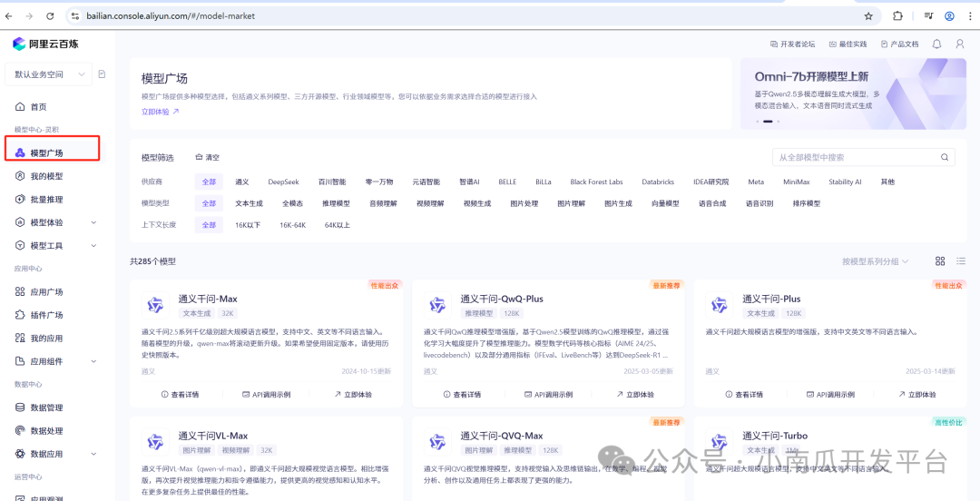Filter provider by 通义
The width and height of the screenshot is (980, 501).
pyautogui.click(x=242, y=182)
